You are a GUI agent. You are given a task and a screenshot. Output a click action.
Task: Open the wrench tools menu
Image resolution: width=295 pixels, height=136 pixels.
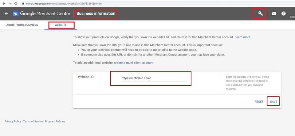click(x=260, y=14)
